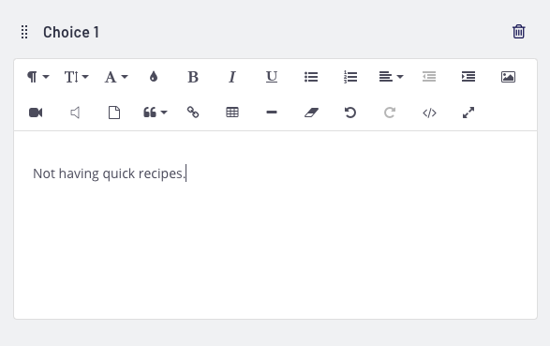Click the indent increase-indent icon
This screenshot has width=550, height=346.
(x=468, y=77)
